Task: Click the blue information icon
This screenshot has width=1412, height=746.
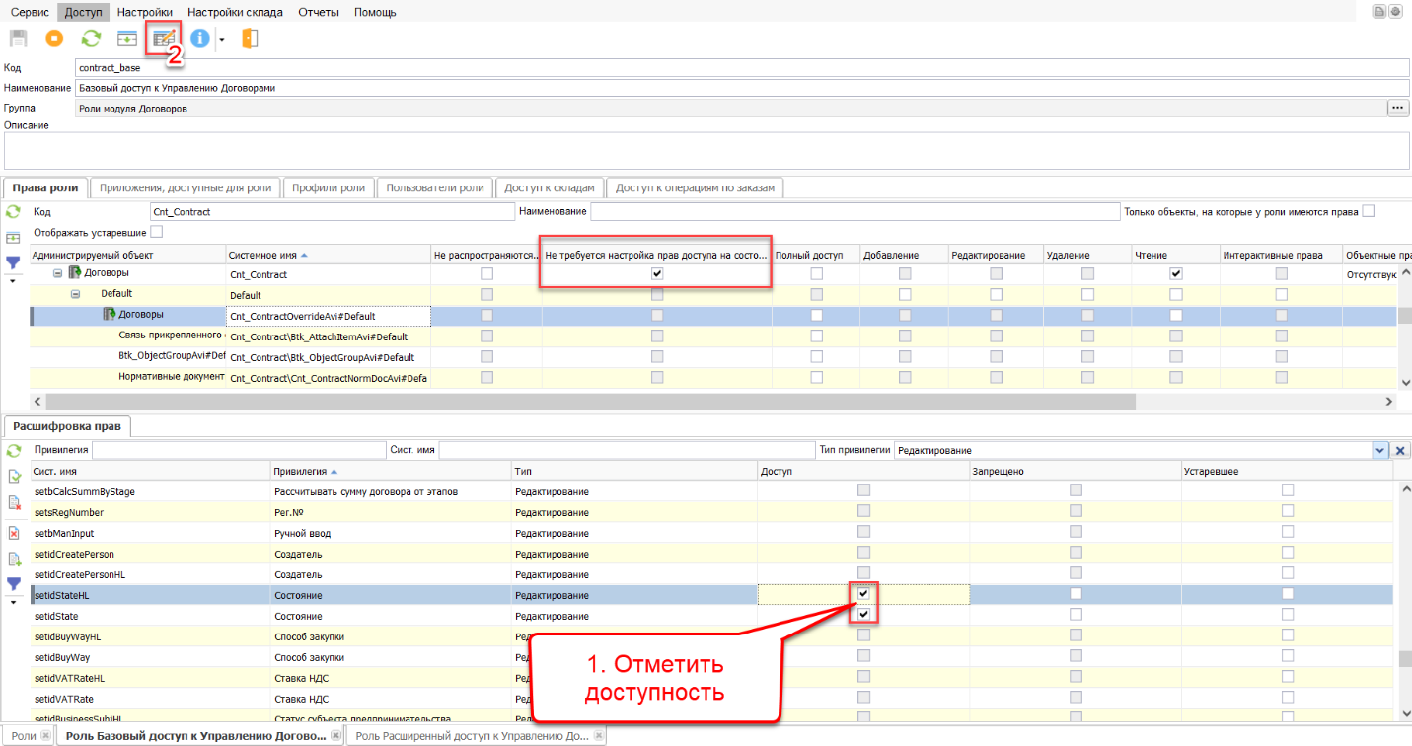Action: coord(200,38)
